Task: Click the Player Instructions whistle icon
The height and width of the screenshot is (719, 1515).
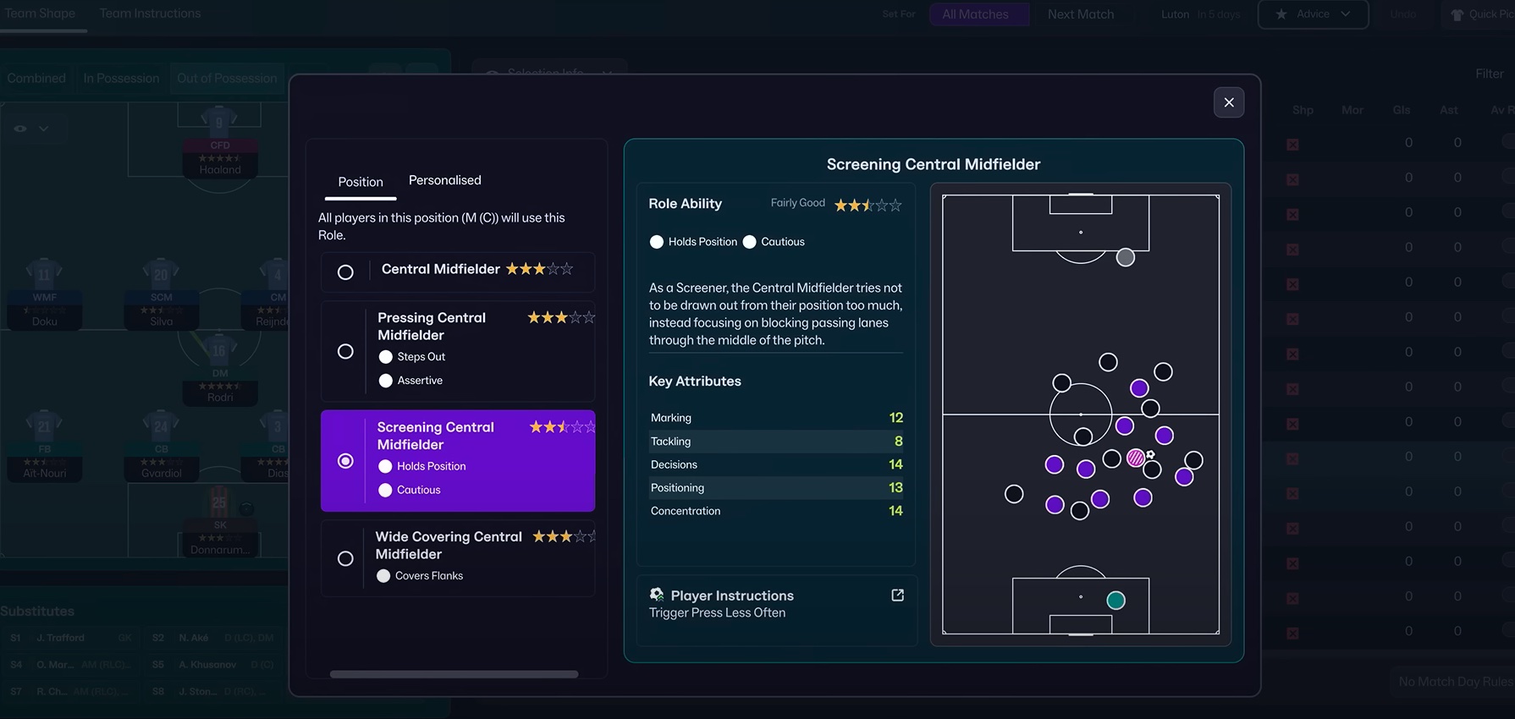Action: click(x=657, y=595)
